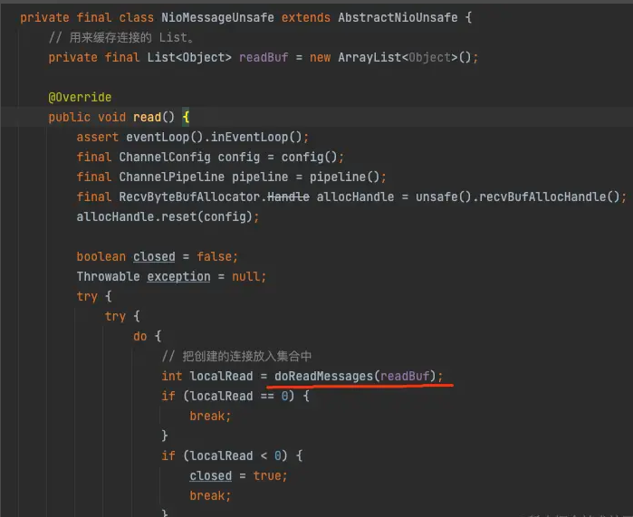The width and height of the screenshot is (633, 517).
Task: Click the @Override annotation
Action: (x=80, y=97)
